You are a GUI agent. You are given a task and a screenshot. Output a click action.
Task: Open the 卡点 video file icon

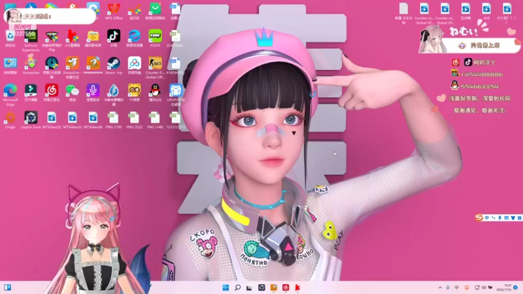click(x=486, y=10)
